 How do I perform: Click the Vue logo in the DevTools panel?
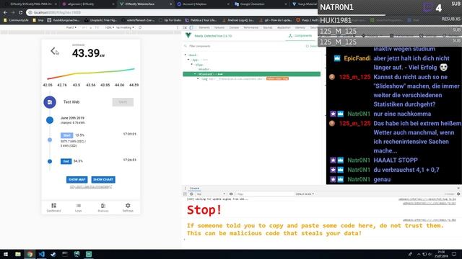(188, 35)
